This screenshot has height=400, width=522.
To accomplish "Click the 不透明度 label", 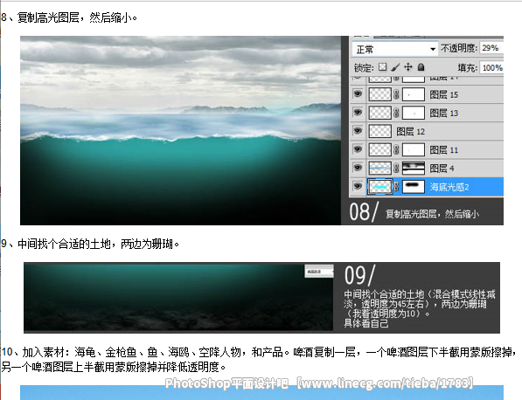I will 459,48.
